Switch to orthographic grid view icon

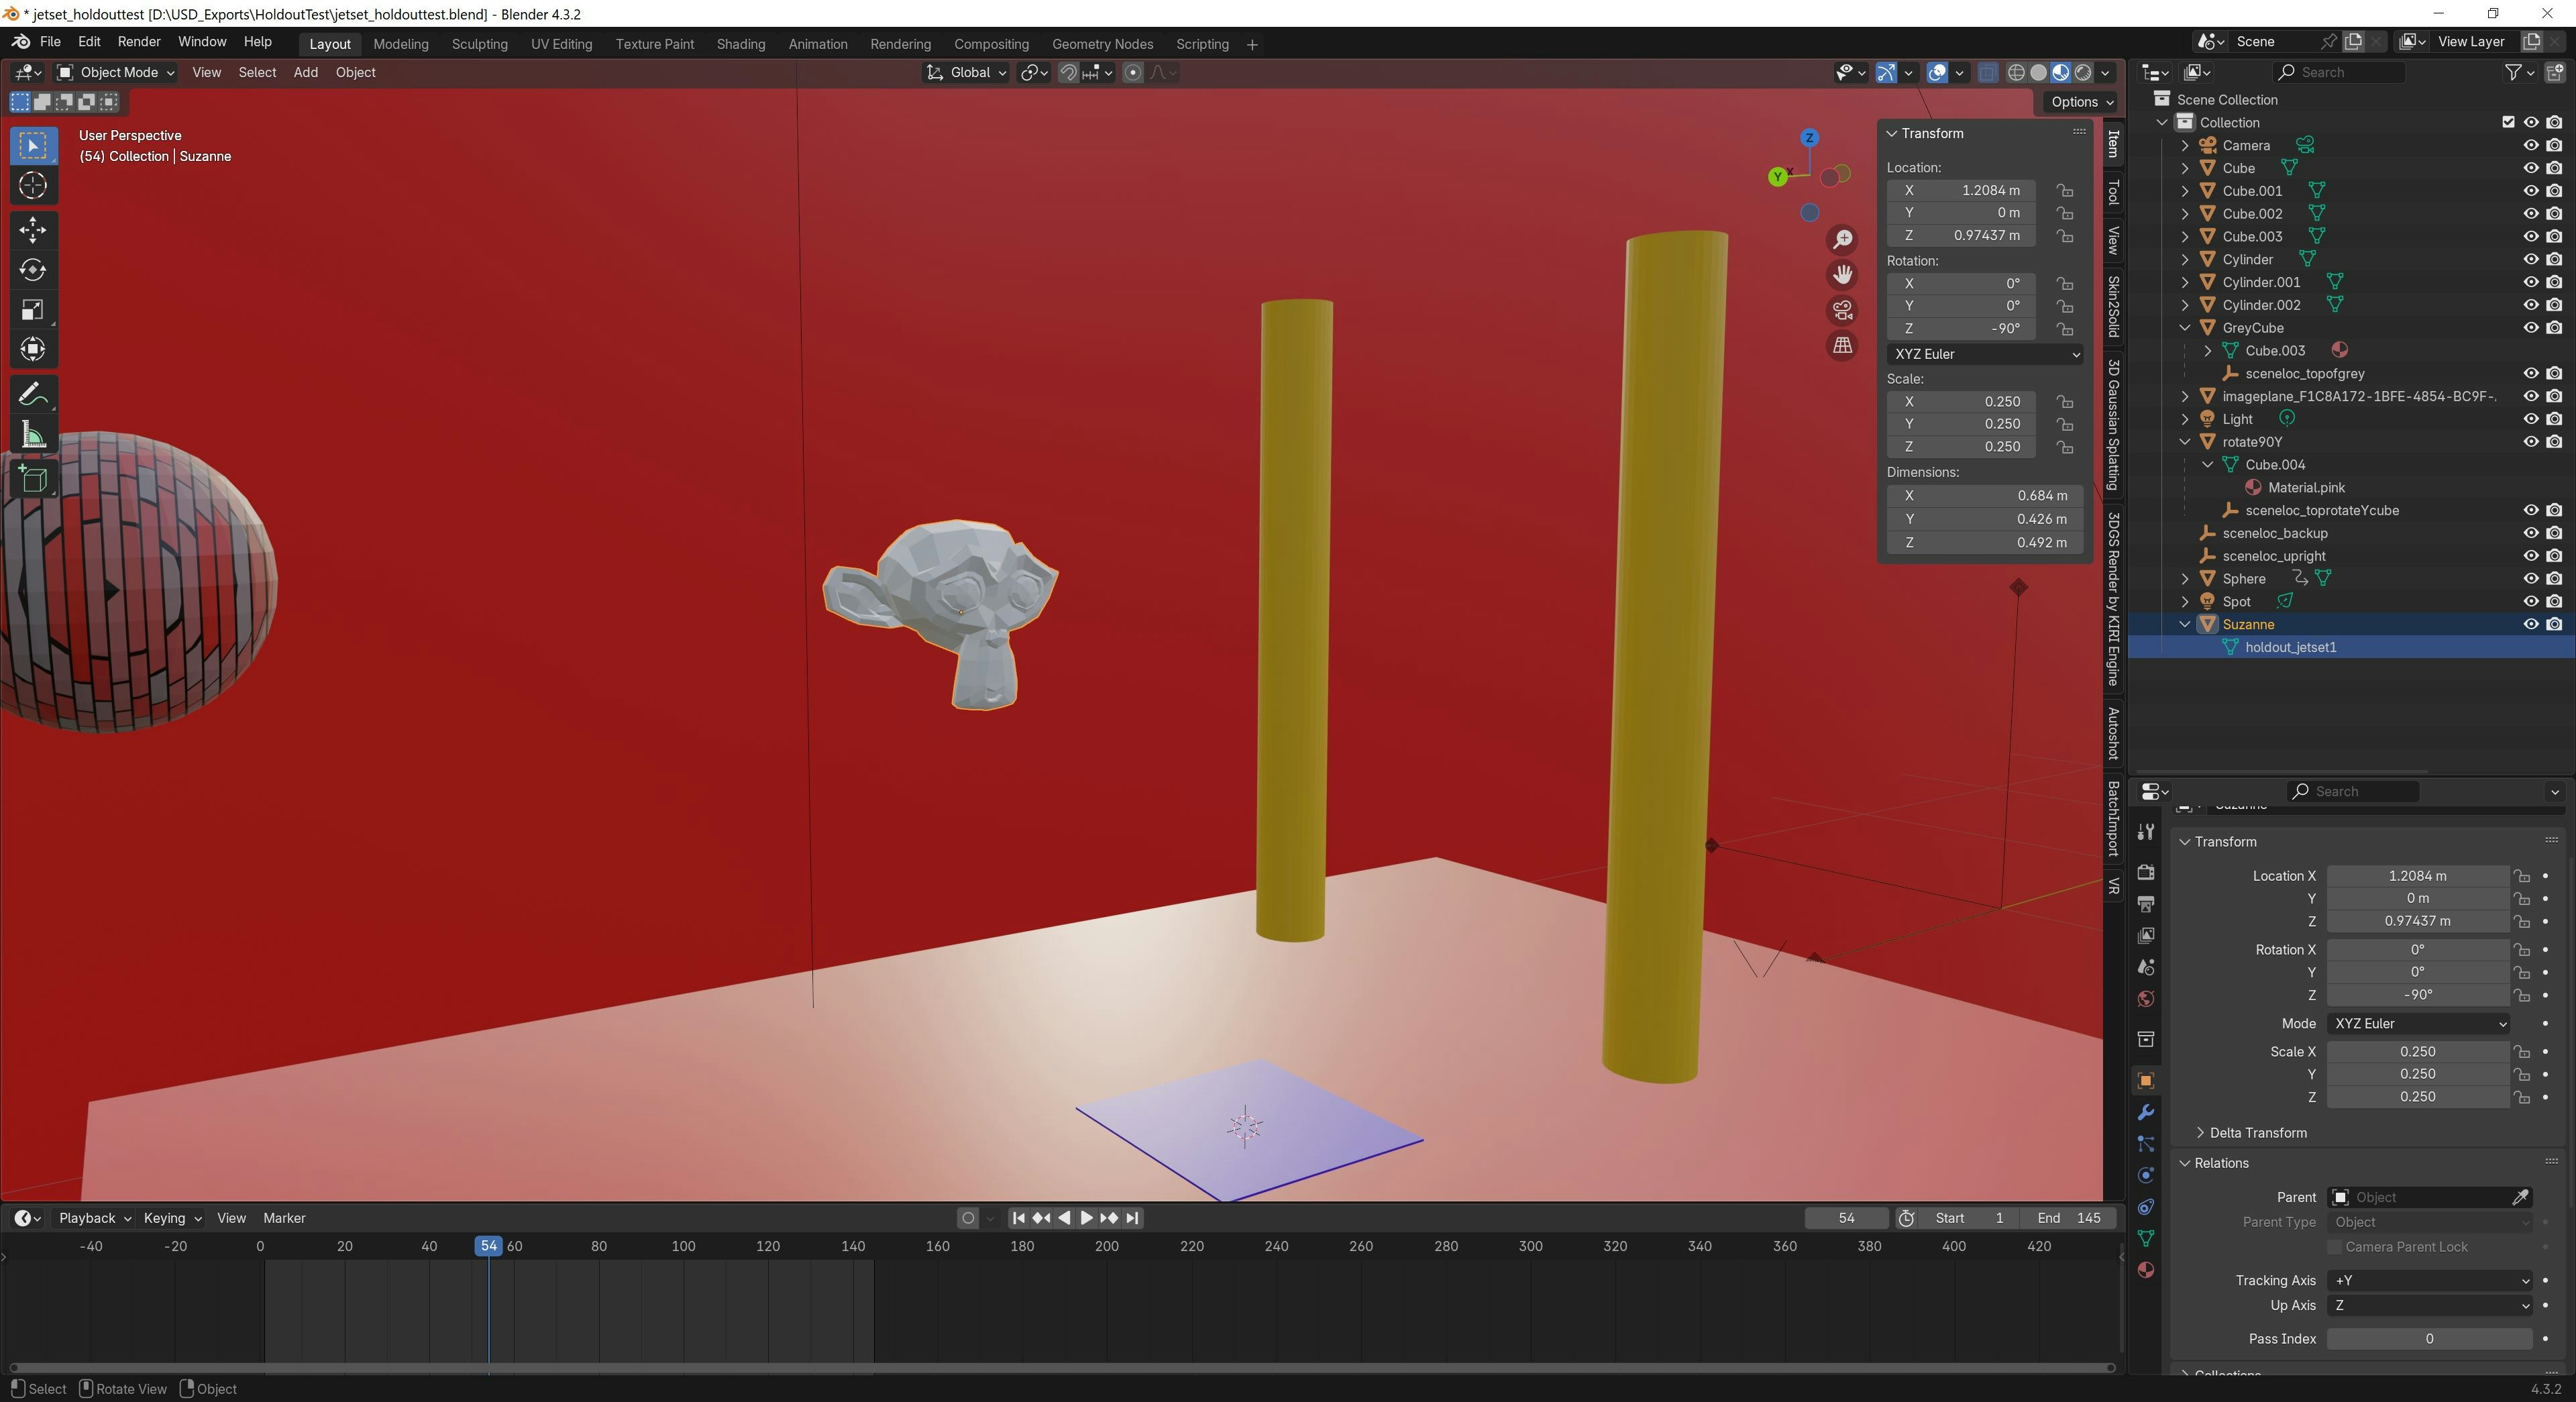coord(1842,346)
